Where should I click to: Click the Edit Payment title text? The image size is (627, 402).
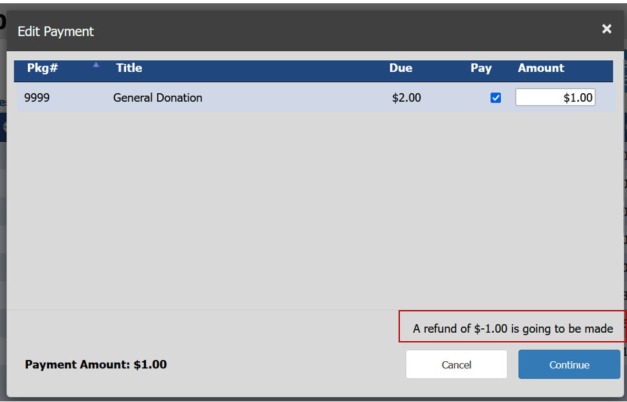(56, 31)
